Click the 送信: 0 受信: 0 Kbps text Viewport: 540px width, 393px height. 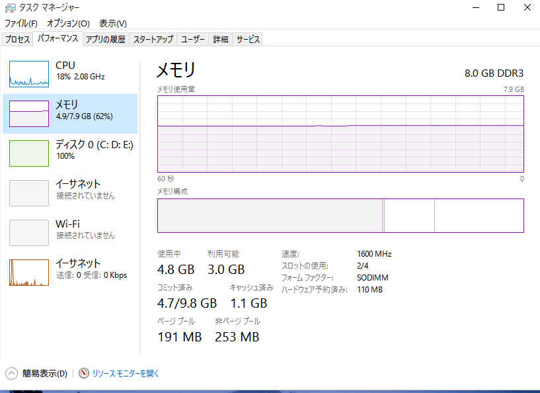point(92,275)
